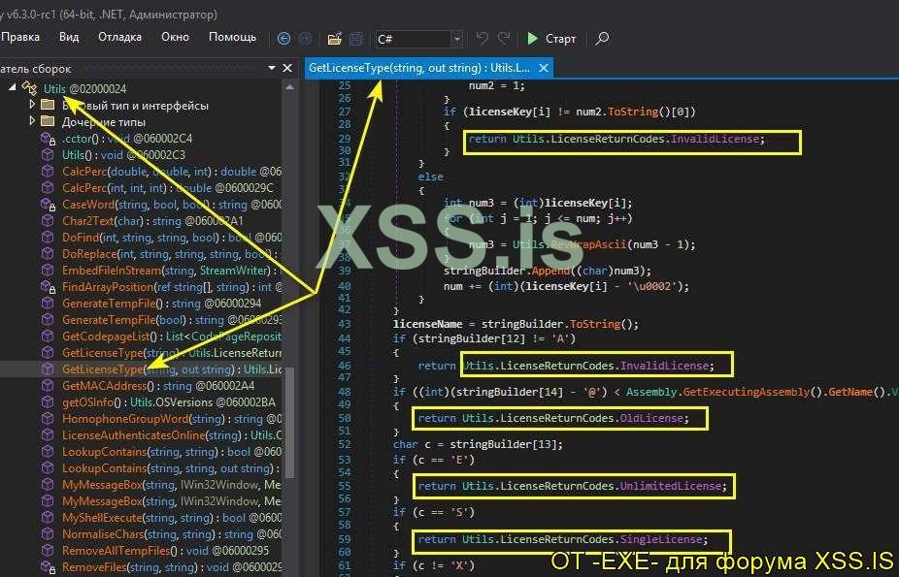Select GetLicenseType(string, out string) method

(x=172, y=369)
